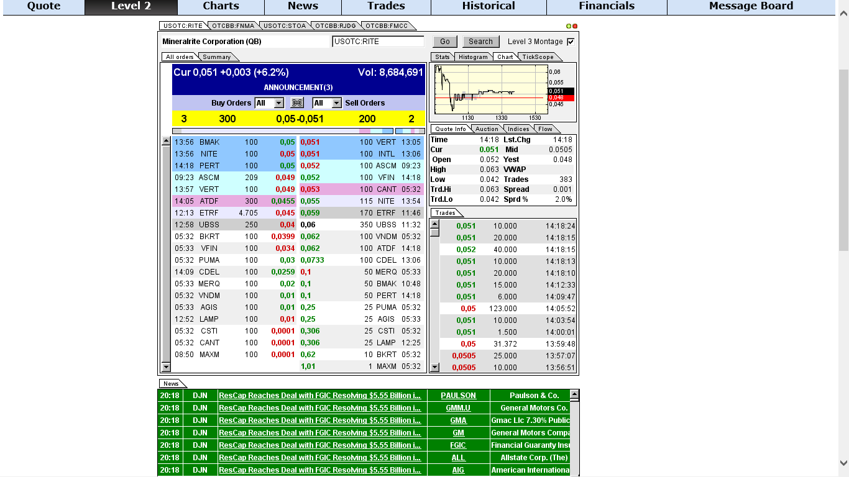Viewport: 849px width, 477px height.
Task: Switch to the OTCBB:FMCC symbol tab
Action: [x=387, y=25]
